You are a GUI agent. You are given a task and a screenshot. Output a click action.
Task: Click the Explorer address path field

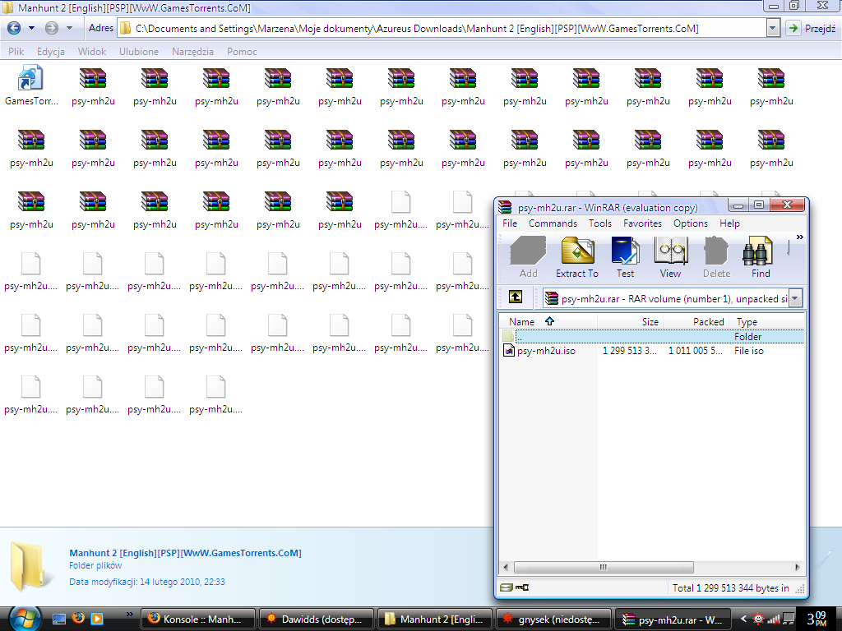point(444,28)
